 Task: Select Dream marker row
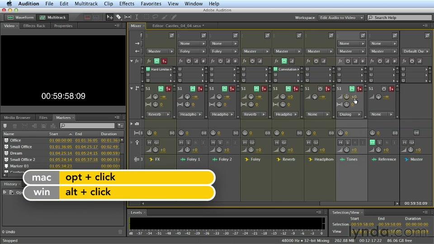(x=62, y=153)
